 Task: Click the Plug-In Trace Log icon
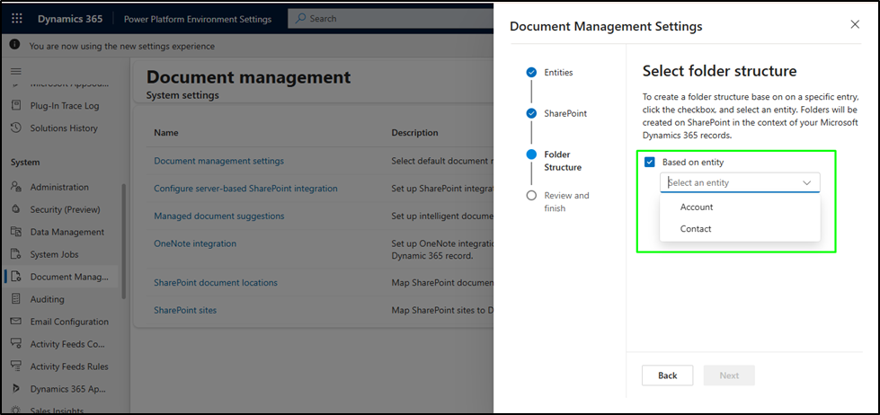coord(16,106)
